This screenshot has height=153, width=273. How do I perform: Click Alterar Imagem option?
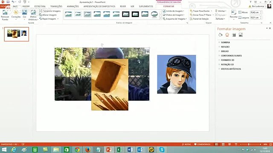point(48,15)
